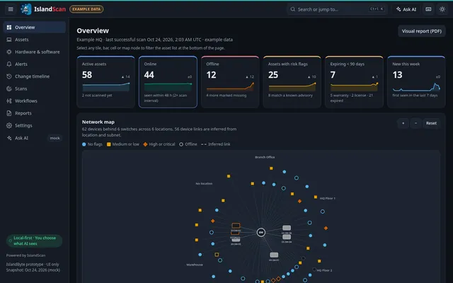
Task: Zoom in the network map with plus
Action: [403, 123]
